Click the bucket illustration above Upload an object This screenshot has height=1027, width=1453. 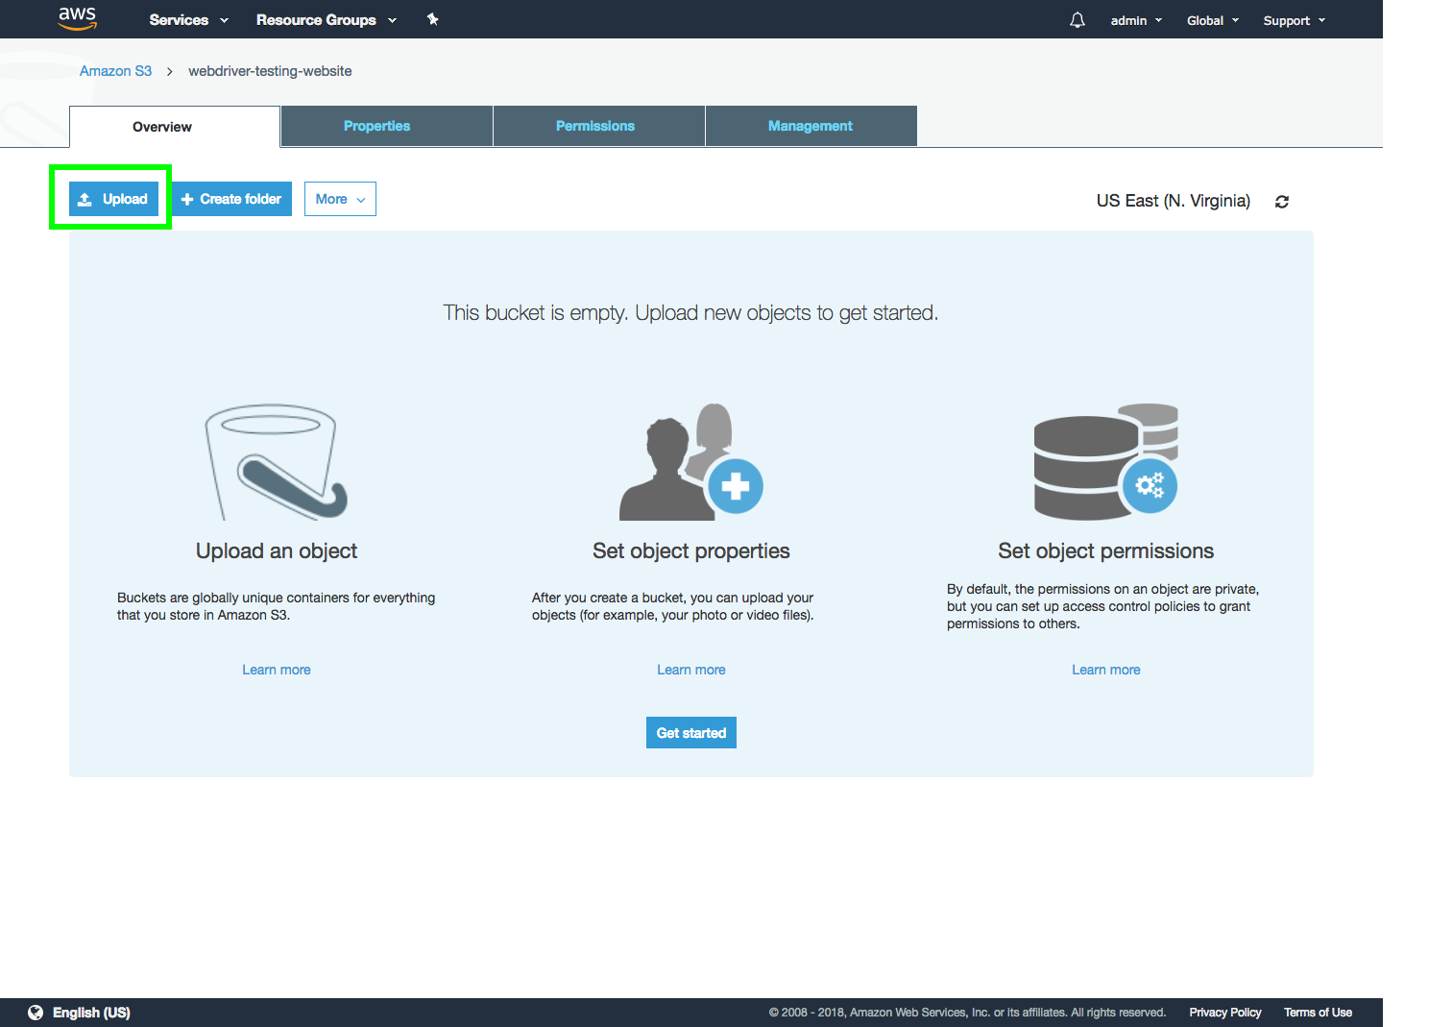(x=277, y=462)
